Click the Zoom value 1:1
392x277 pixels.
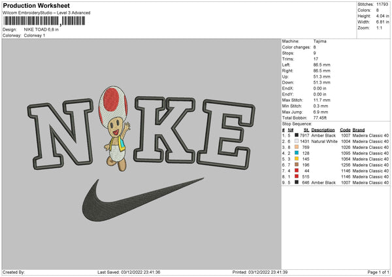(x=379, y=27)
